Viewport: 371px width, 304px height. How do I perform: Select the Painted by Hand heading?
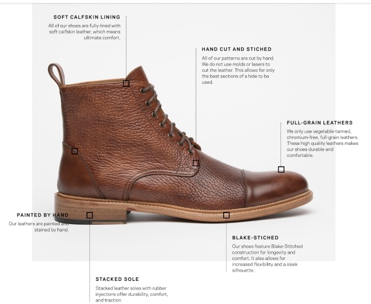click(x=42, y=215)
